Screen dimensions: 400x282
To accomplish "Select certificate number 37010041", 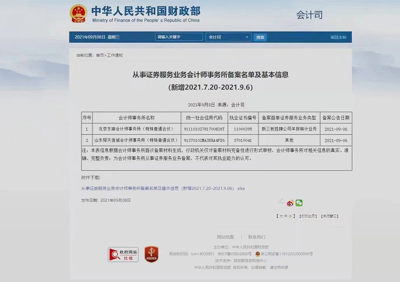I will point(243,140).
